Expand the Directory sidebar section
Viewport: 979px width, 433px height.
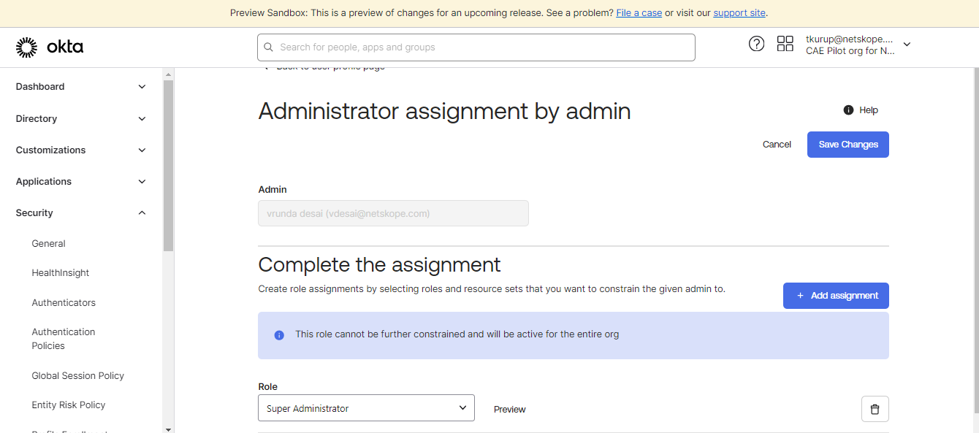[81, 118]
